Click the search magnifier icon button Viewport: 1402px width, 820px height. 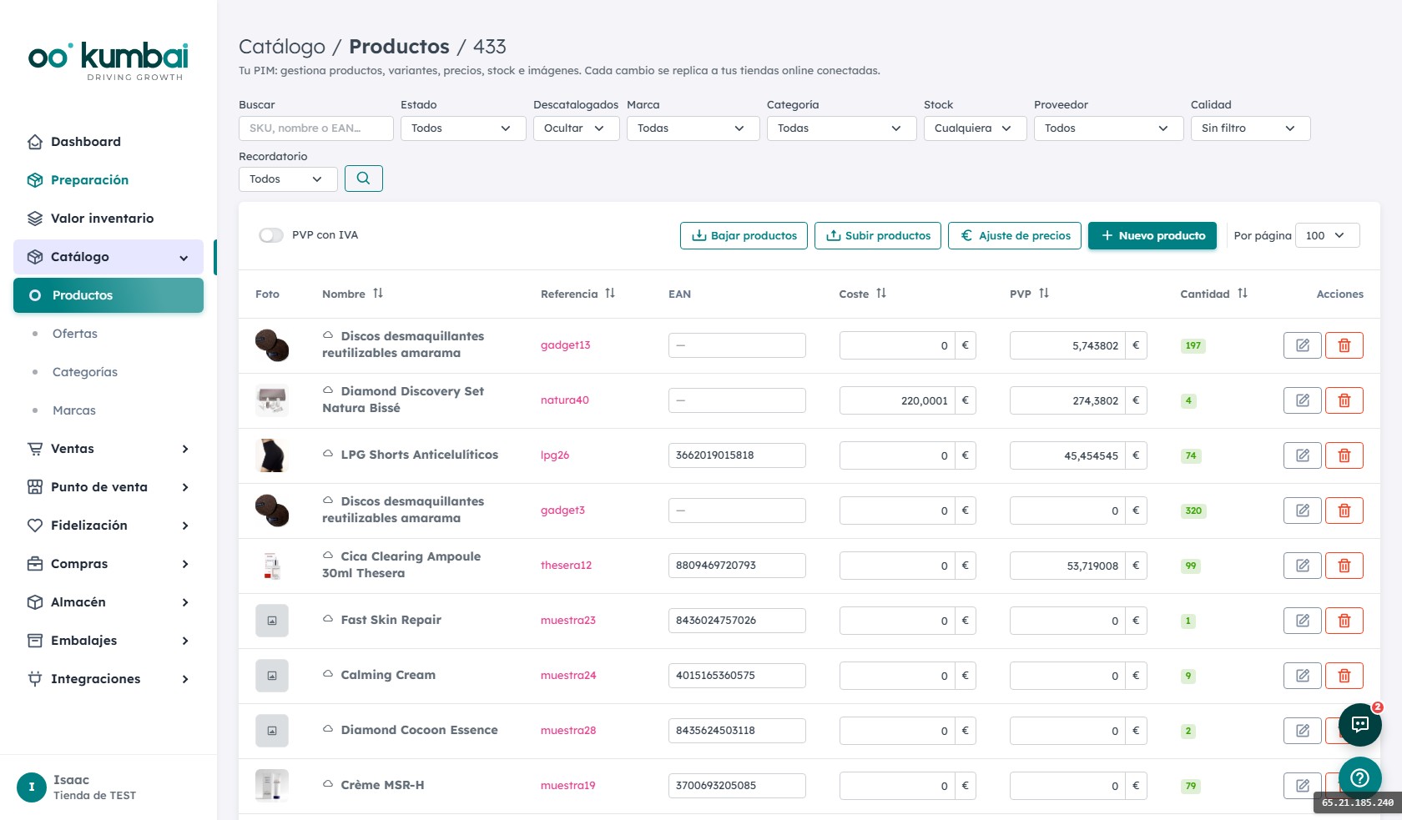coord(363,179)
